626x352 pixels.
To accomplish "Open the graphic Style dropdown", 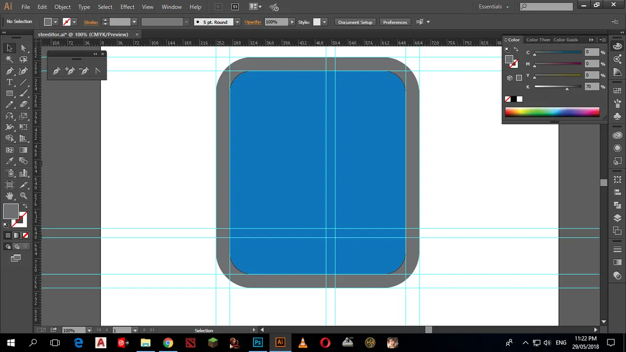I will (324, 22).
